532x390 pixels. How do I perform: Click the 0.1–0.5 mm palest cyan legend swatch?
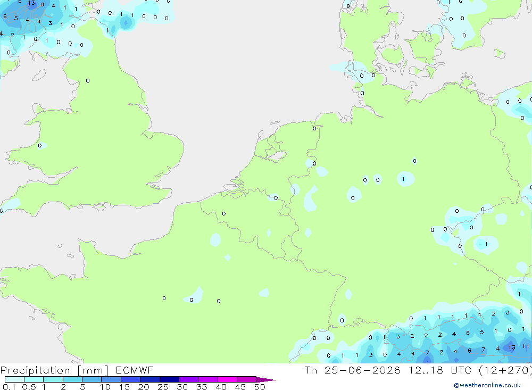coord(14,379)
